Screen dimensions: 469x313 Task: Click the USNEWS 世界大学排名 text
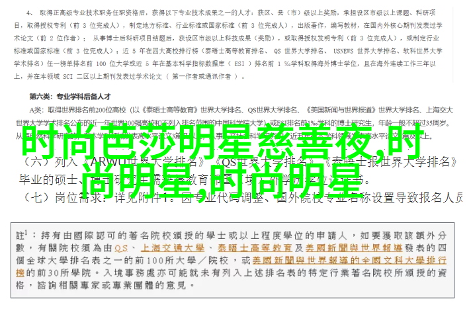[365, 51]
